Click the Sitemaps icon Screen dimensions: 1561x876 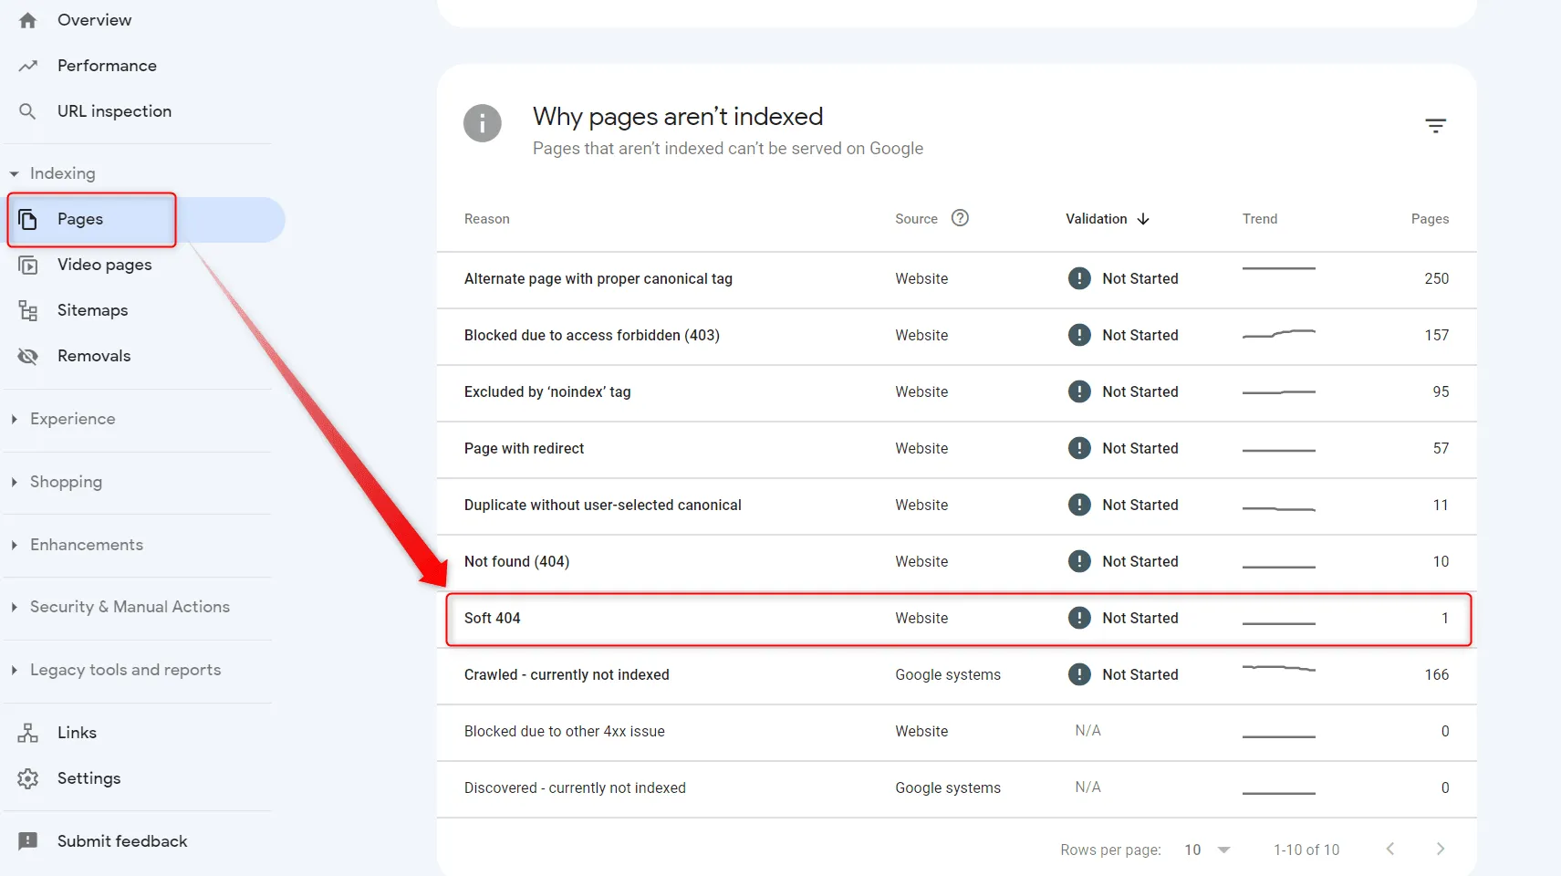28,310
